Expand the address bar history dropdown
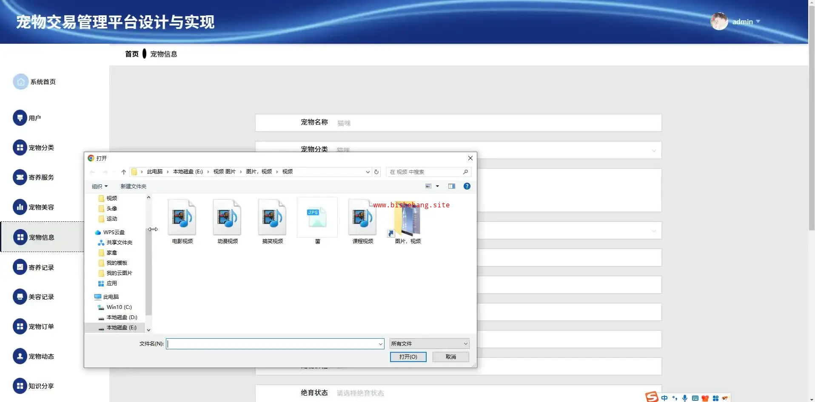815x402 pixels. [x=368, y=172]
